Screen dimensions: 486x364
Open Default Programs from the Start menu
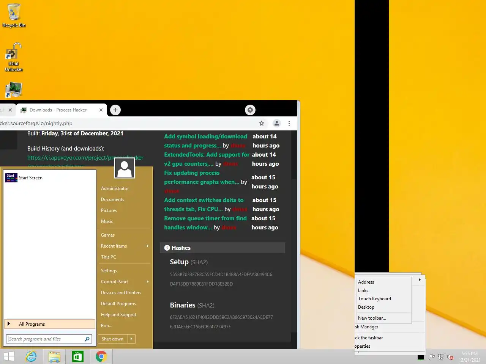pyautogui.click(x=118, y=304)
